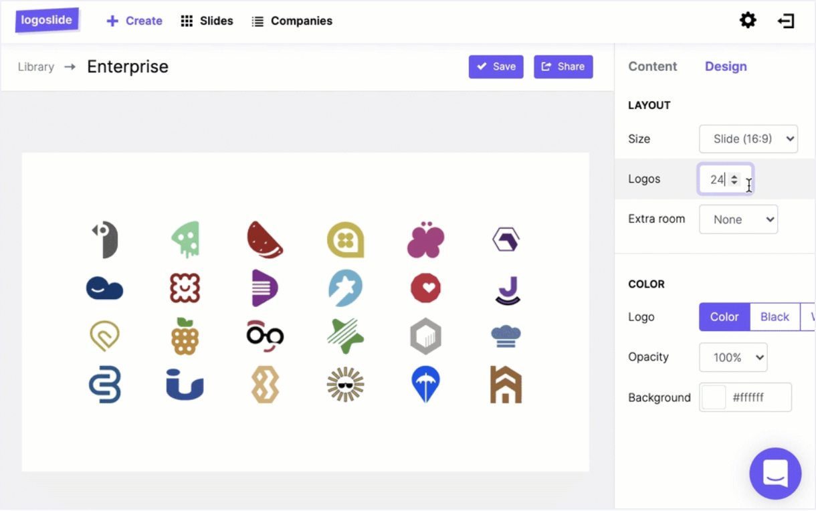Viewport: 816px width, 511px height.
Task: Select the red octagon heart logo
Action: click(x=426, y=288)
